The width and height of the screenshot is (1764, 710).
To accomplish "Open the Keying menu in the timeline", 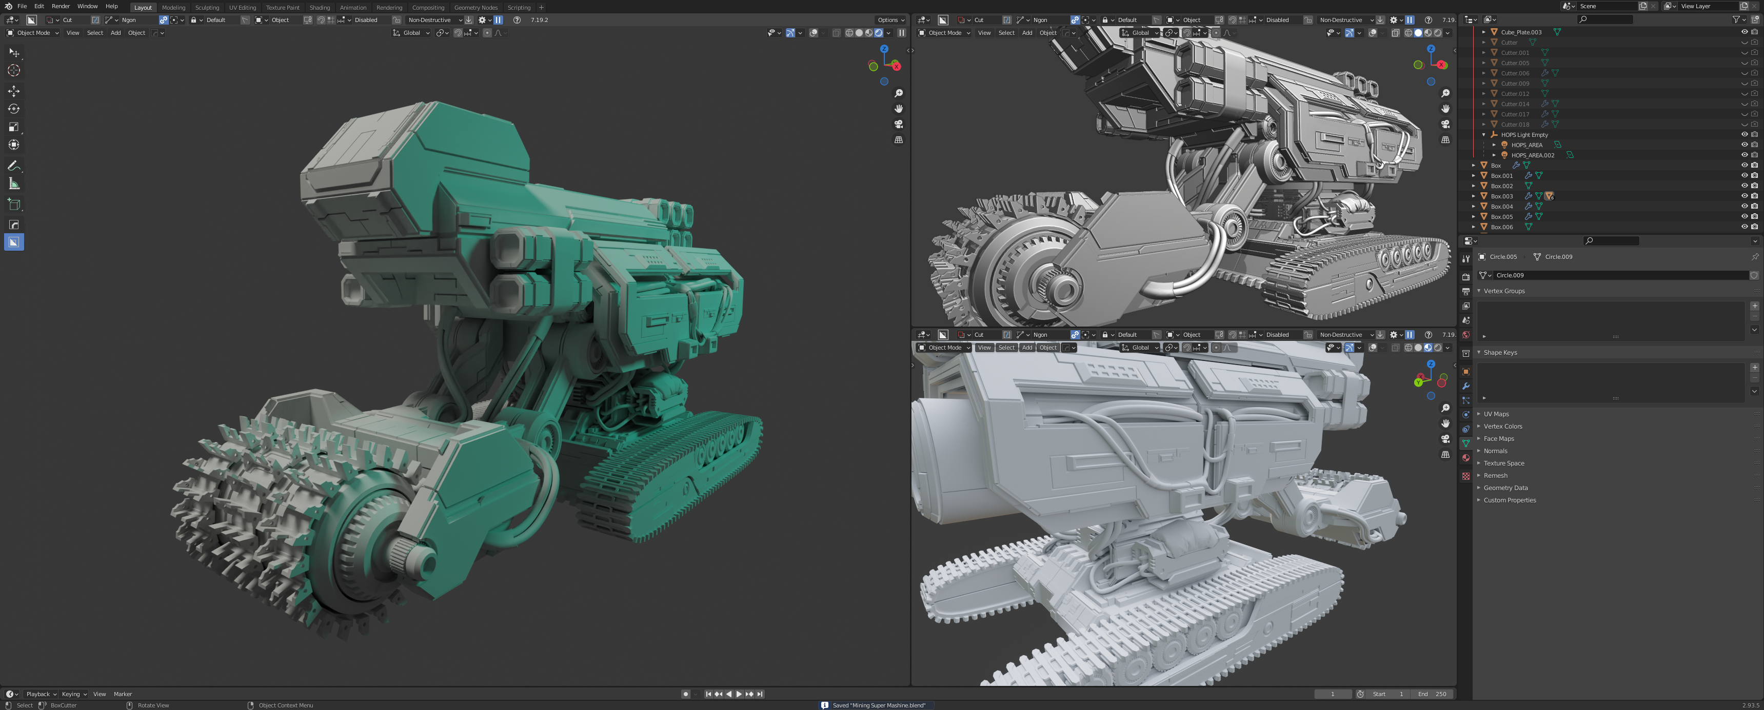I will pyautogui.click(x=74, y=694).
